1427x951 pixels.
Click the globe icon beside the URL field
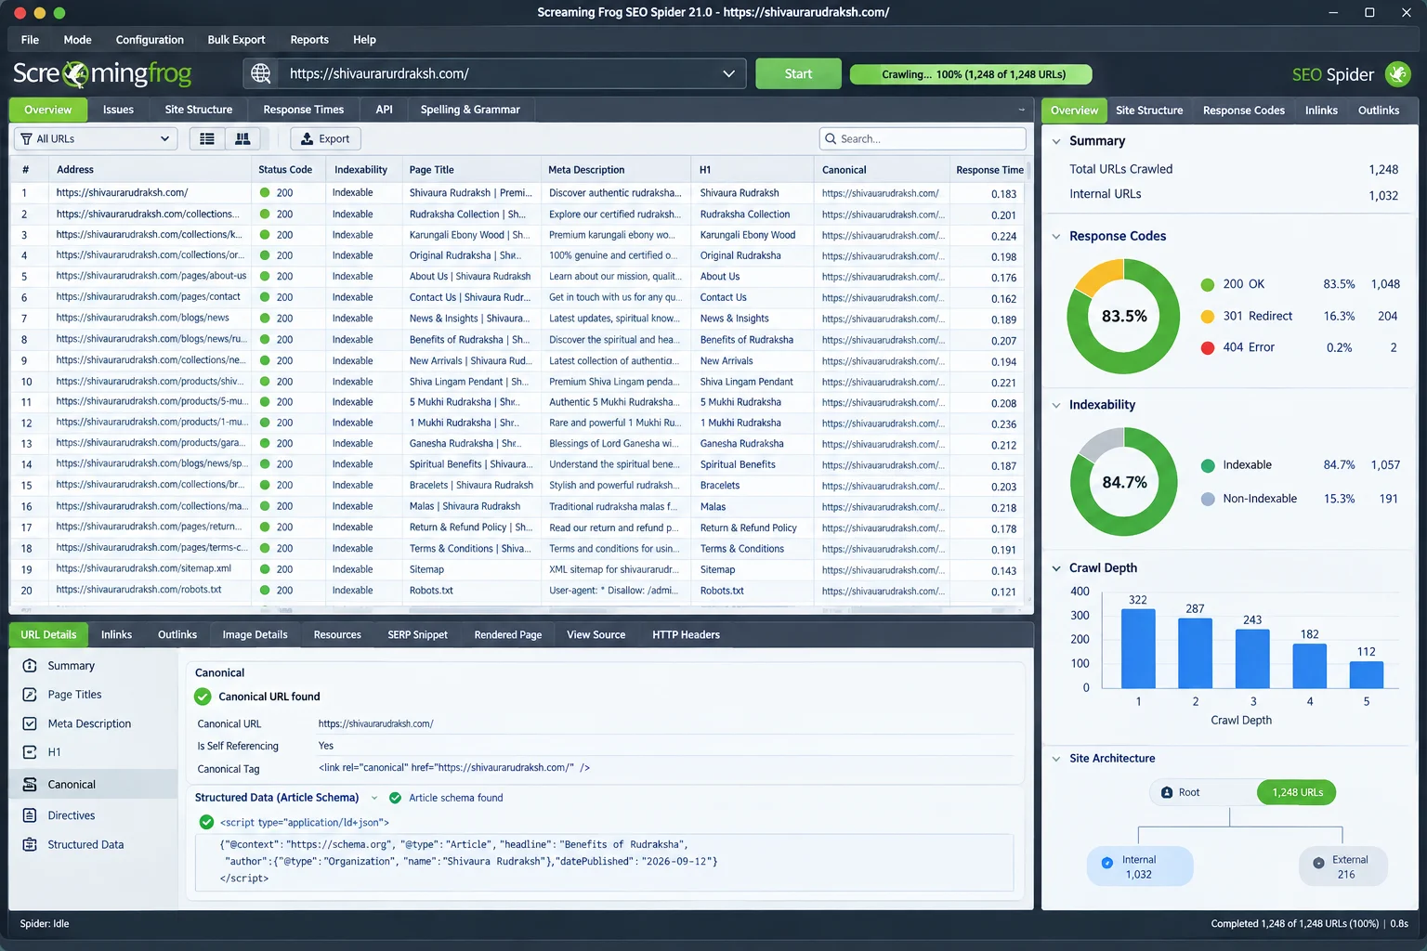[261, 73]
